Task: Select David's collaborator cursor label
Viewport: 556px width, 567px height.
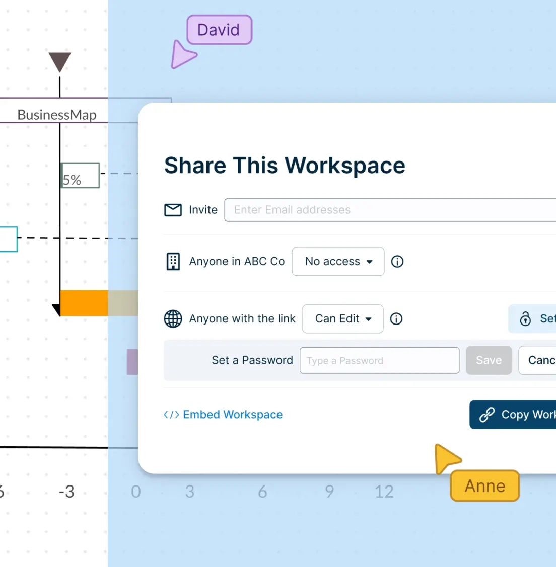Action: click(219, 30)
